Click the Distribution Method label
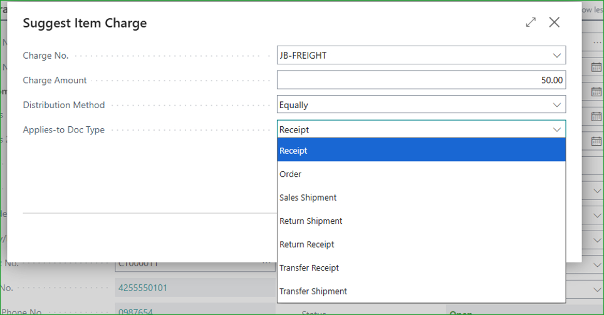 pyautogui.click(x=64, y=105)
